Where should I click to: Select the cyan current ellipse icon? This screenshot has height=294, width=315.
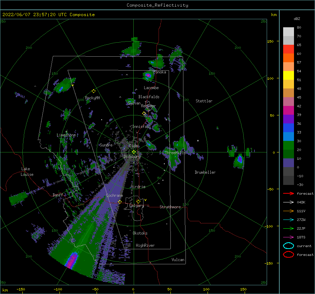288,246
